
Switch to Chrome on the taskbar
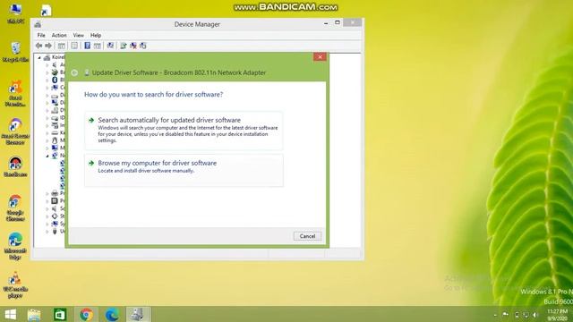click(86, 314)
